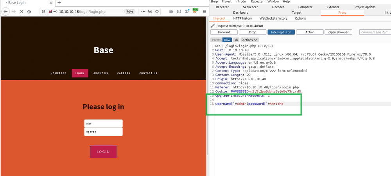Click Open Browser button
This screenshot has height=176, width=391.
[338, 32]
